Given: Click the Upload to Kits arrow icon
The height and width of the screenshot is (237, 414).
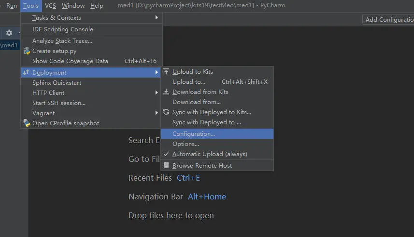Looking at the screenshot, I should pos(166,71).
